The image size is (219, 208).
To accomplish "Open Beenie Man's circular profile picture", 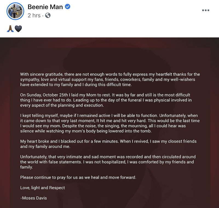I will pos(15,11).
